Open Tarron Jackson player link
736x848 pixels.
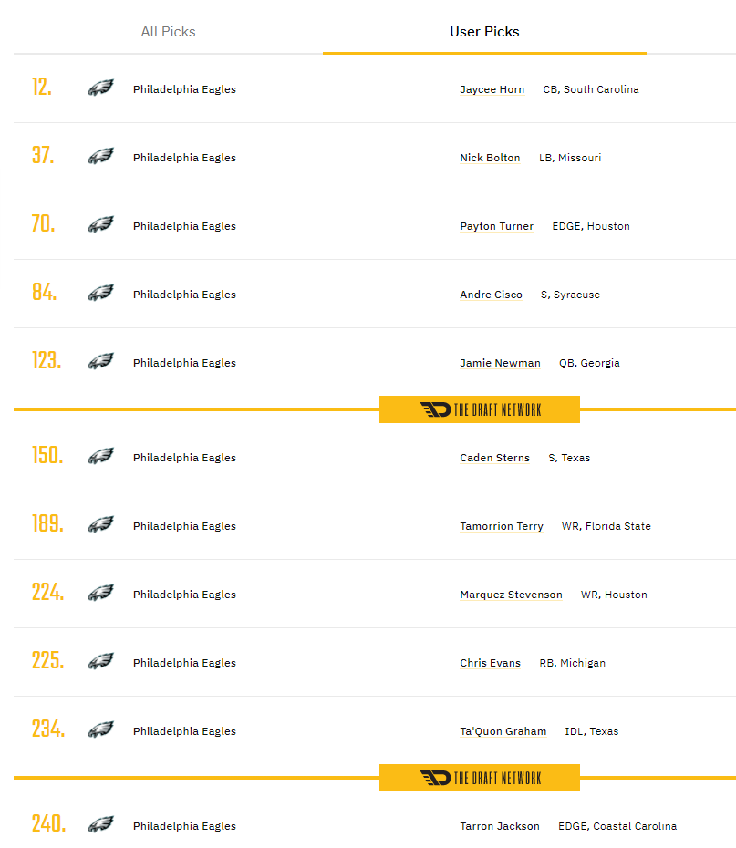coord(500,826)
